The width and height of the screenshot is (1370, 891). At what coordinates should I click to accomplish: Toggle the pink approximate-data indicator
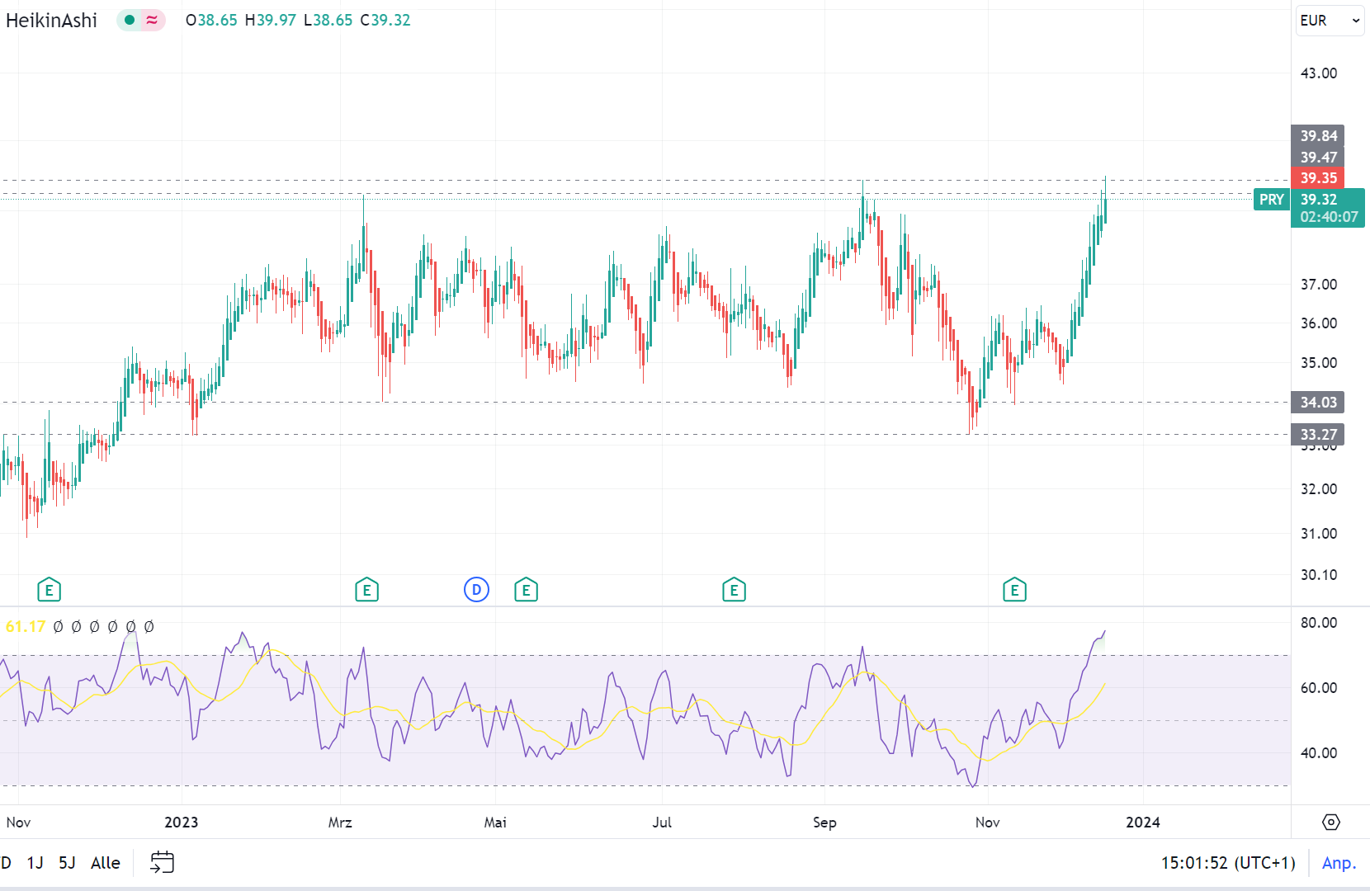click(152, 20)
